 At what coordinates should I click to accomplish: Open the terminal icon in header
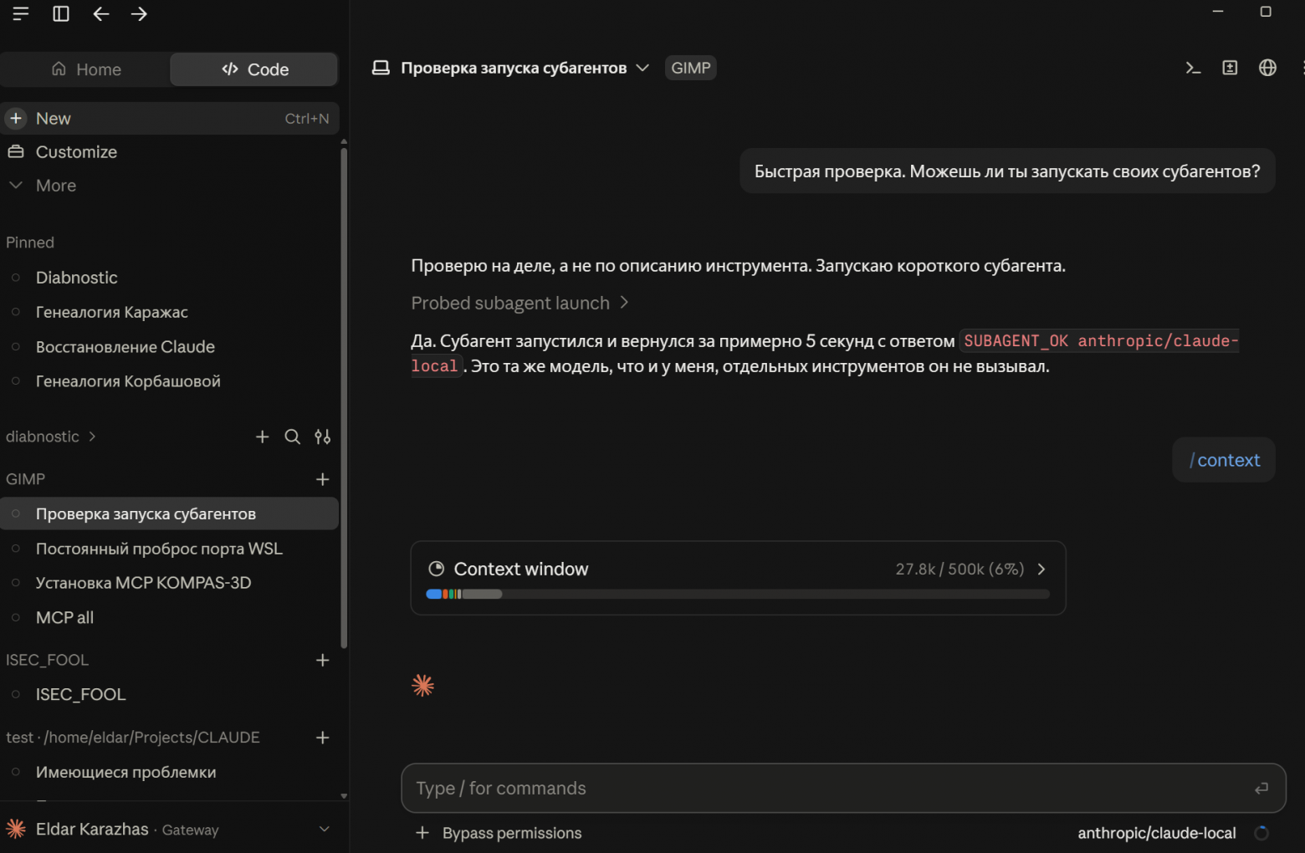(x=1194, y=68)
